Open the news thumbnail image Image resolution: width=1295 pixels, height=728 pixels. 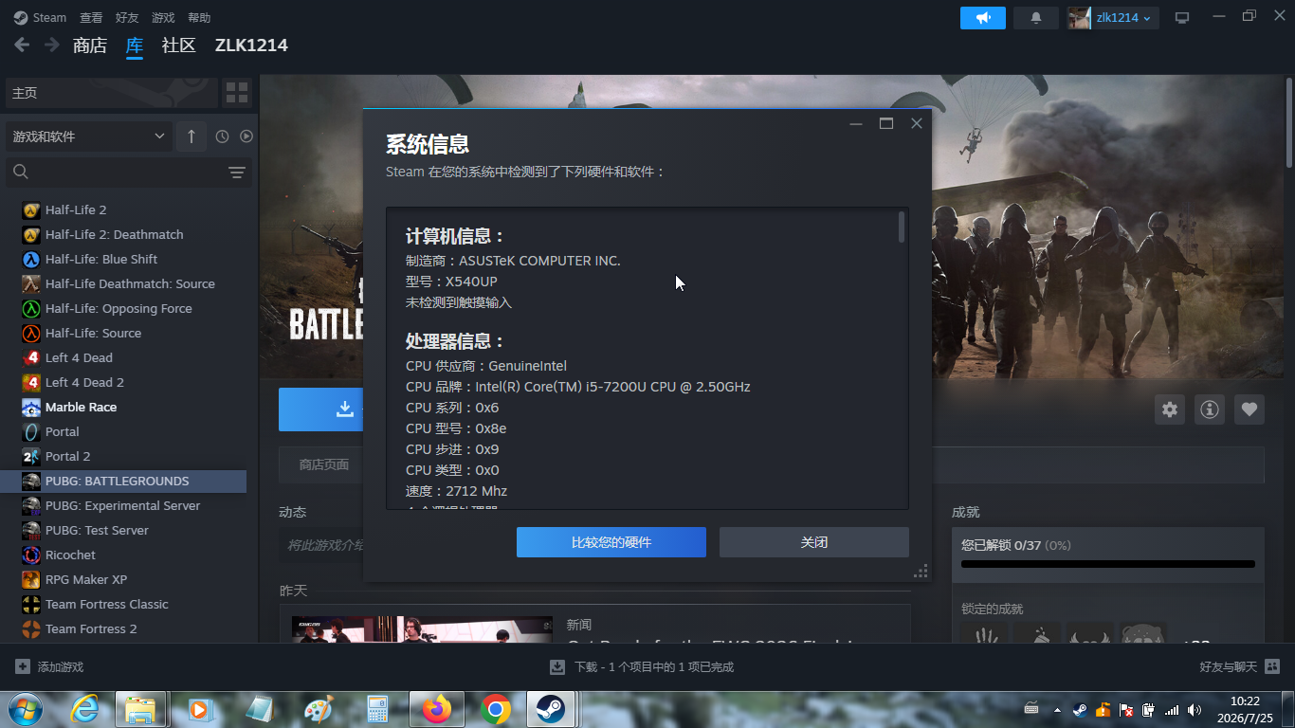[423, 629]
